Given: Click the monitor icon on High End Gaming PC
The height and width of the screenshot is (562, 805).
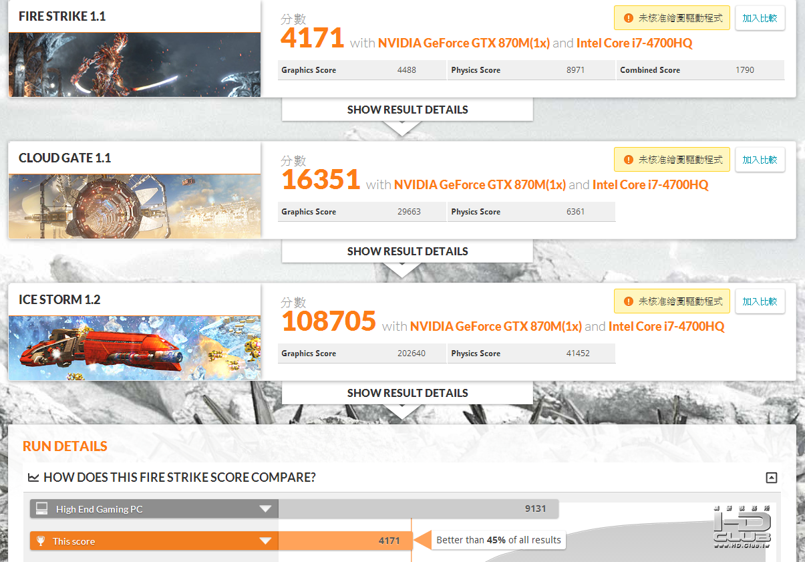Looking at the screenshot, I should point(41,509).
